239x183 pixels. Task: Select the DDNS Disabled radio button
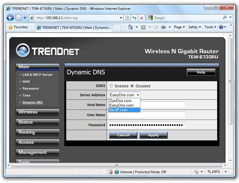[132, 86]
